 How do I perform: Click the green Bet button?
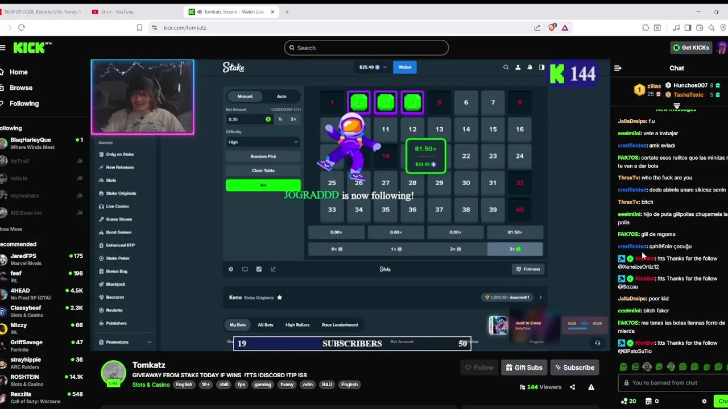coord(263,185)
